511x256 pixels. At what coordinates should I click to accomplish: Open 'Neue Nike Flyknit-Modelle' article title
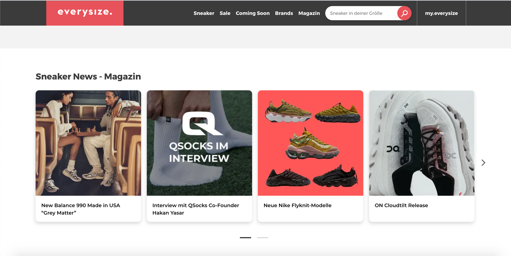(x=297, y=205)
